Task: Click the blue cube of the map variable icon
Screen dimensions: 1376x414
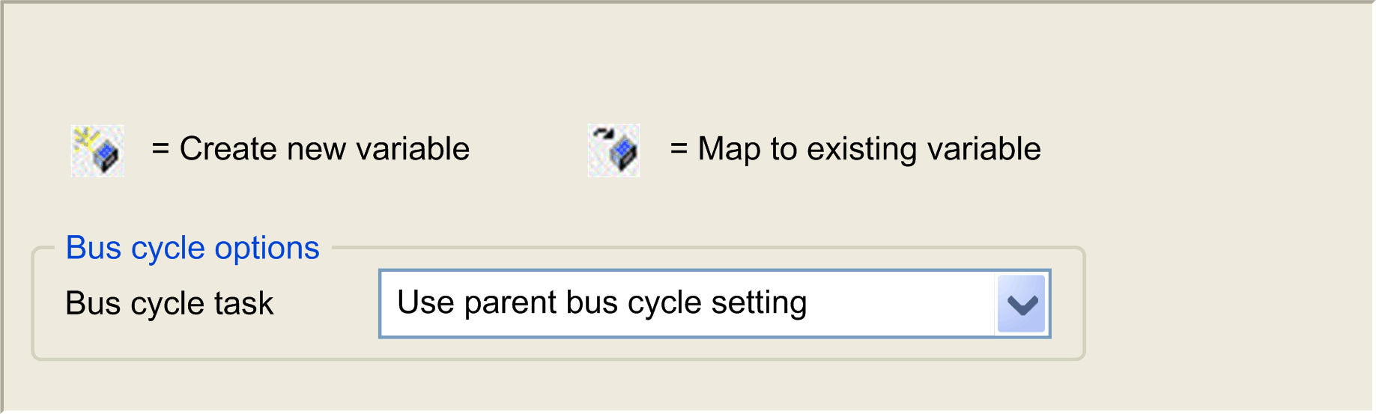Action: pyautogui.click(x=623, y=155)
